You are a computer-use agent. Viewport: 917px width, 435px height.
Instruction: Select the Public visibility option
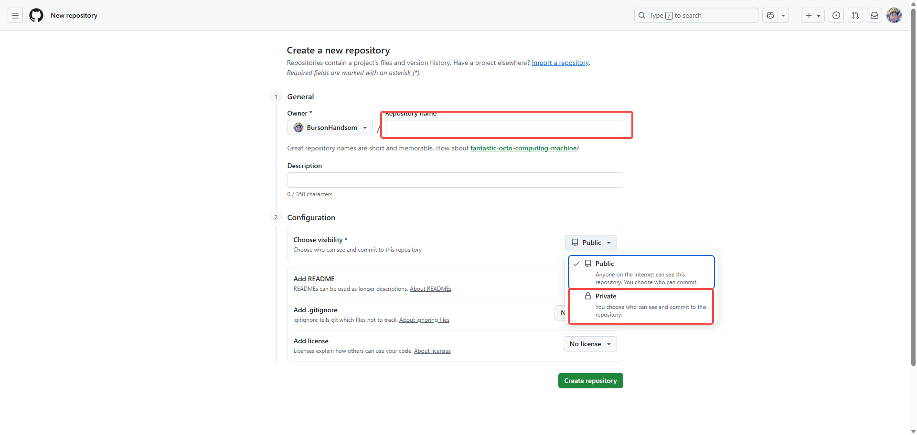[640, 272]
